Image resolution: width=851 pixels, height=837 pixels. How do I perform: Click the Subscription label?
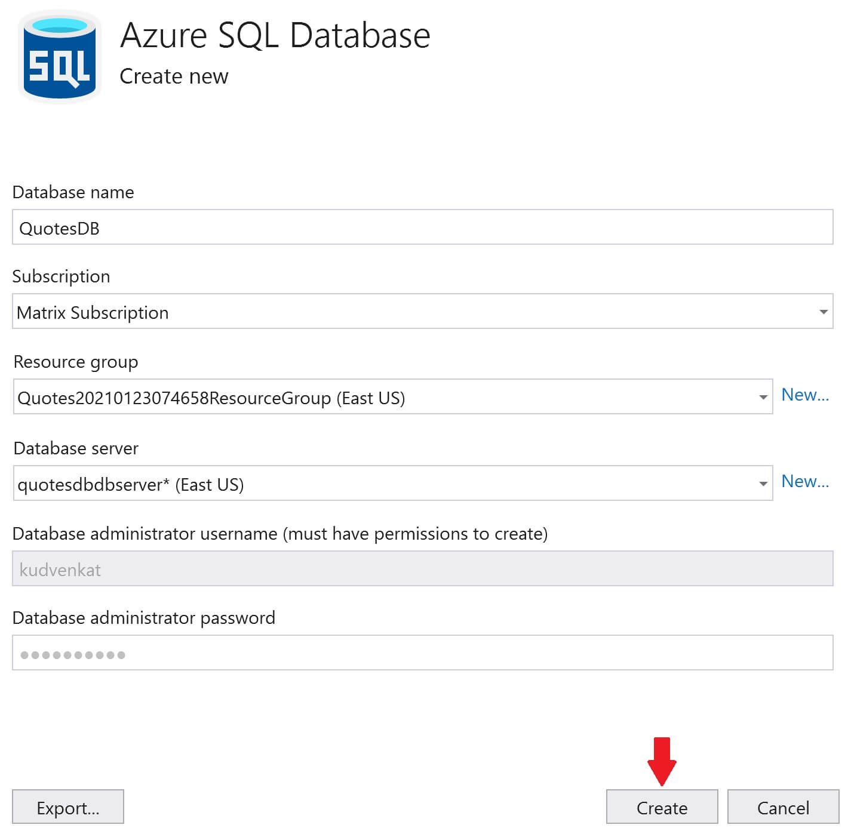click(61, 276)
